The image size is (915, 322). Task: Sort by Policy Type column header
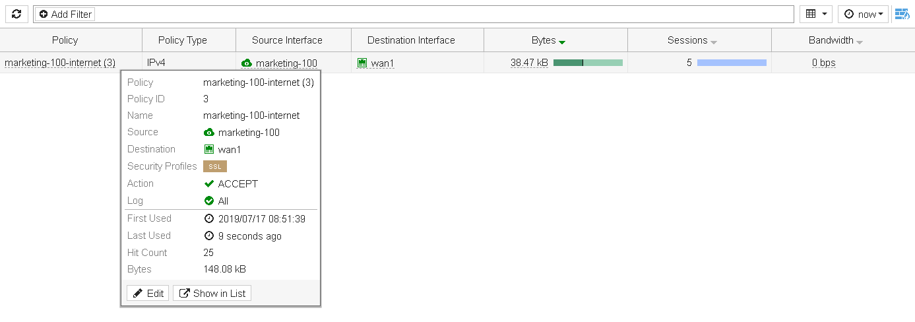[183, 40]
